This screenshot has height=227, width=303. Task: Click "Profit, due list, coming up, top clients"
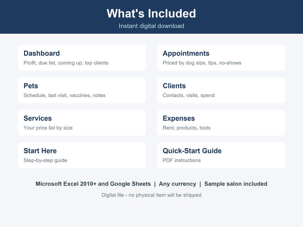66,63
